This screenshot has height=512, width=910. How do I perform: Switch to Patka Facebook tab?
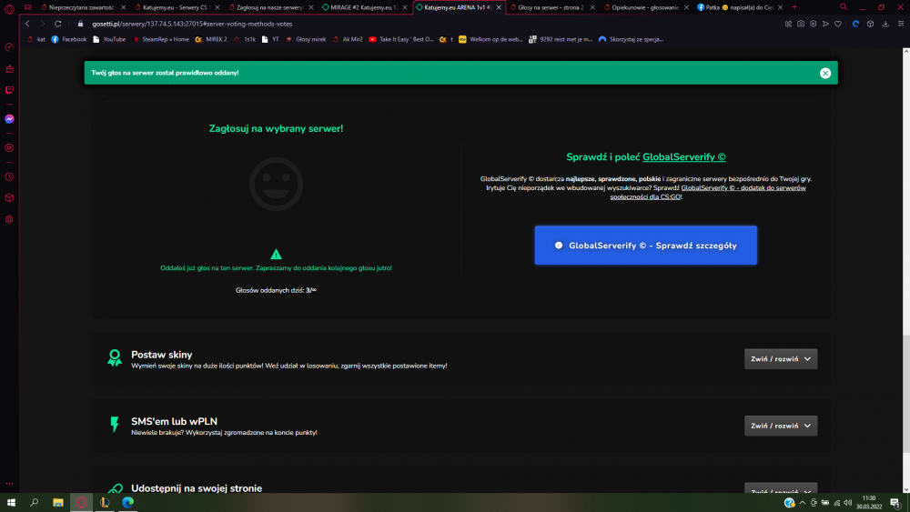[x=739, y=7]
